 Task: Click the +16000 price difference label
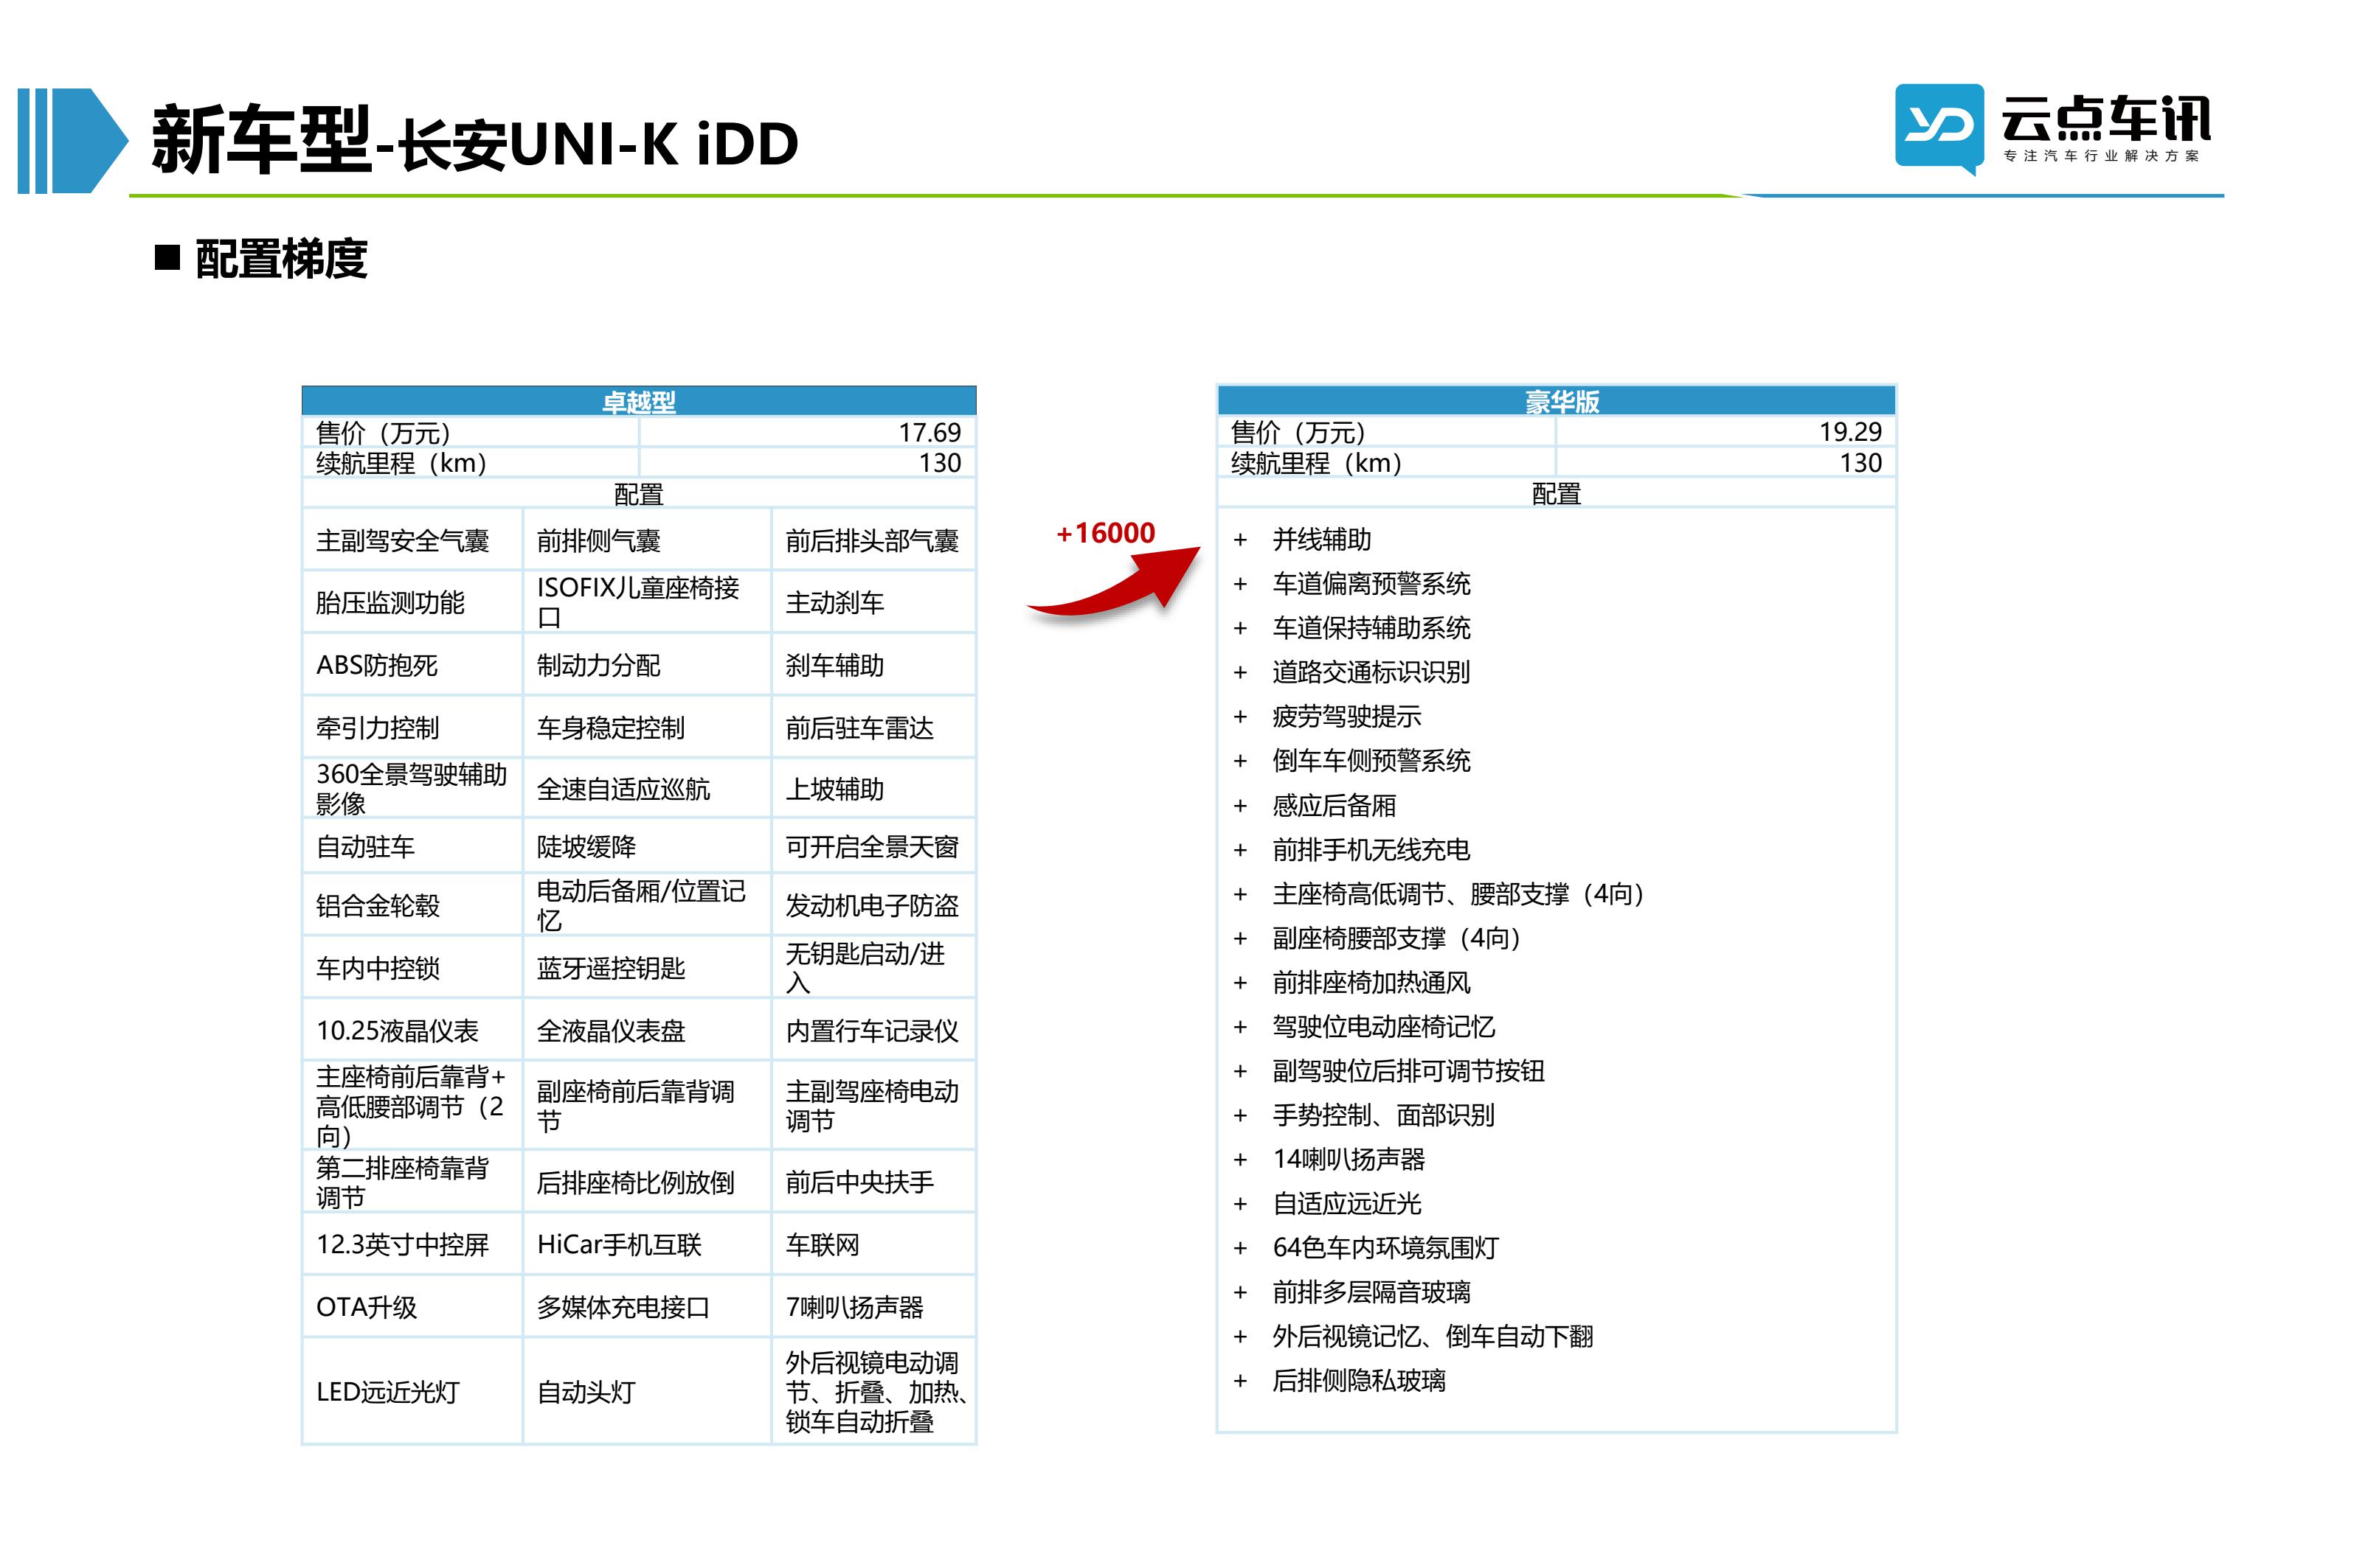pyautogui.click(x=1106, y=533)
